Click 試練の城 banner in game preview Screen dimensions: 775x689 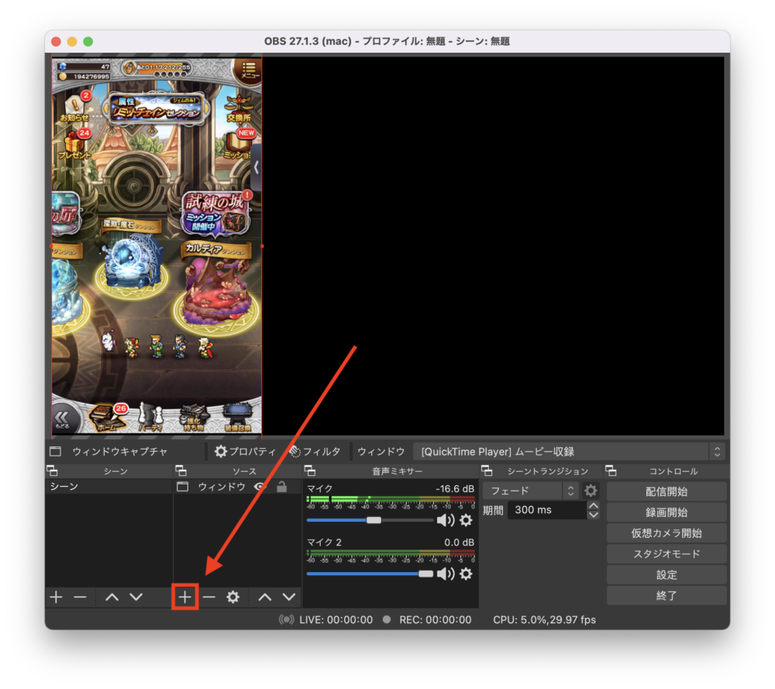point(216,212)
